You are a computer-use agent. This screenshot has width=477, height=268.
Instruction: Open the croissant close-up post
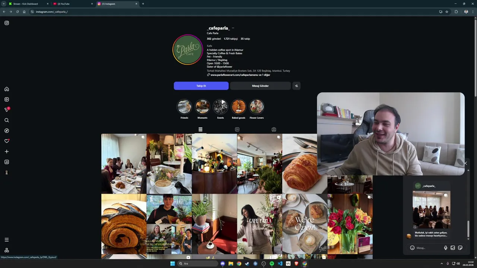click(x=300, y=164)
